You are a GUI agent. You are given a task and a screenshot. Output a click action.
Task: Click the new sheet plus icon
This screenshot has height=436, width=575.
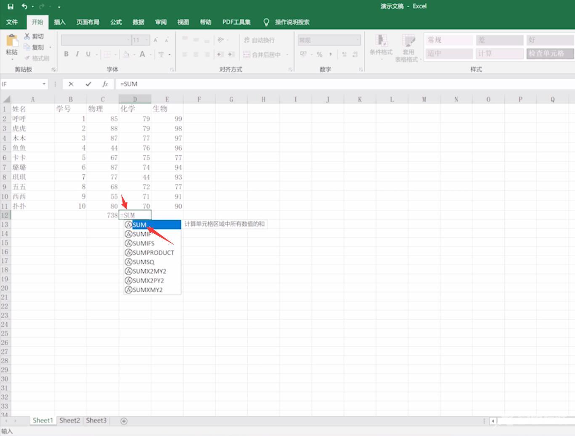(x=124, y=421)
